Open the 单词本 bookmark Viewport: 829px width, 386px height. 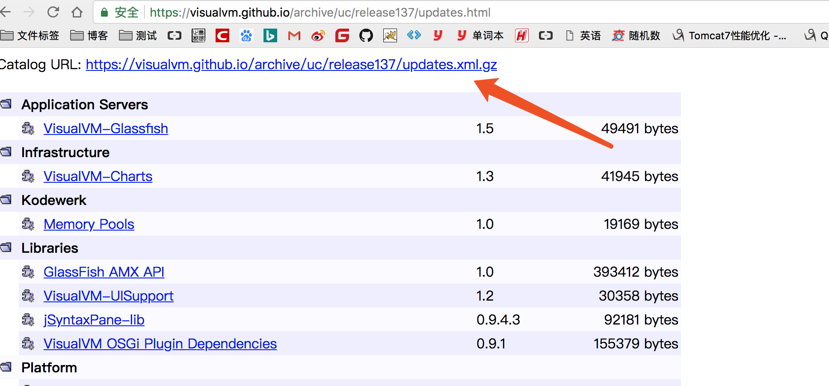click(x=480, y=35)
